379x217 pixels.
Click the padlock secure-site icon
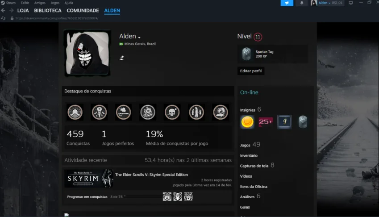coord(12,18)
